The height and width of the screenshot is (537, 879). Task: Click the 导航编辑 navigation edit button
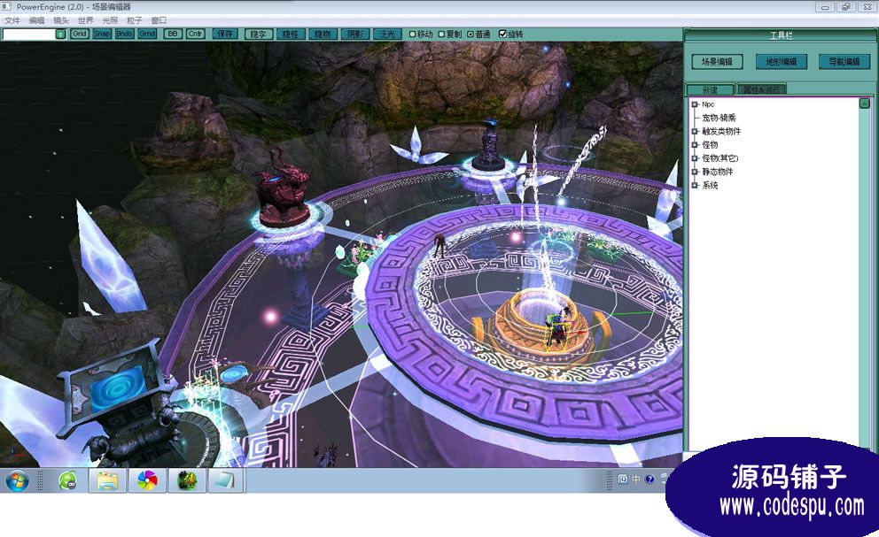[x=844, y=62]
